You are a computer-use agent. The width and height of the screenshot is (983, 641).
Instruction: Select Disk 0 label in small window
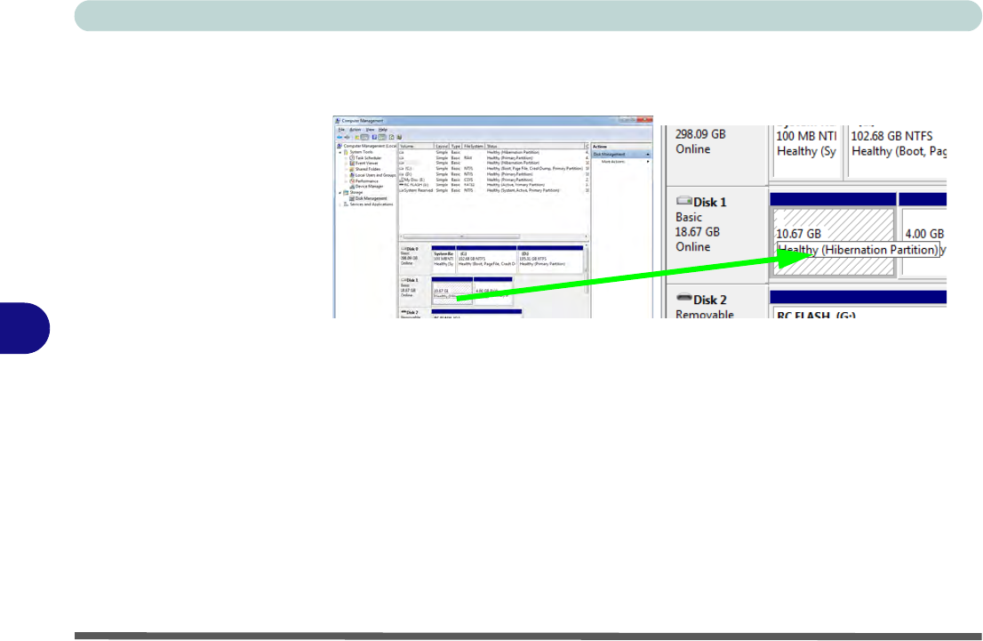click(411, 249)
